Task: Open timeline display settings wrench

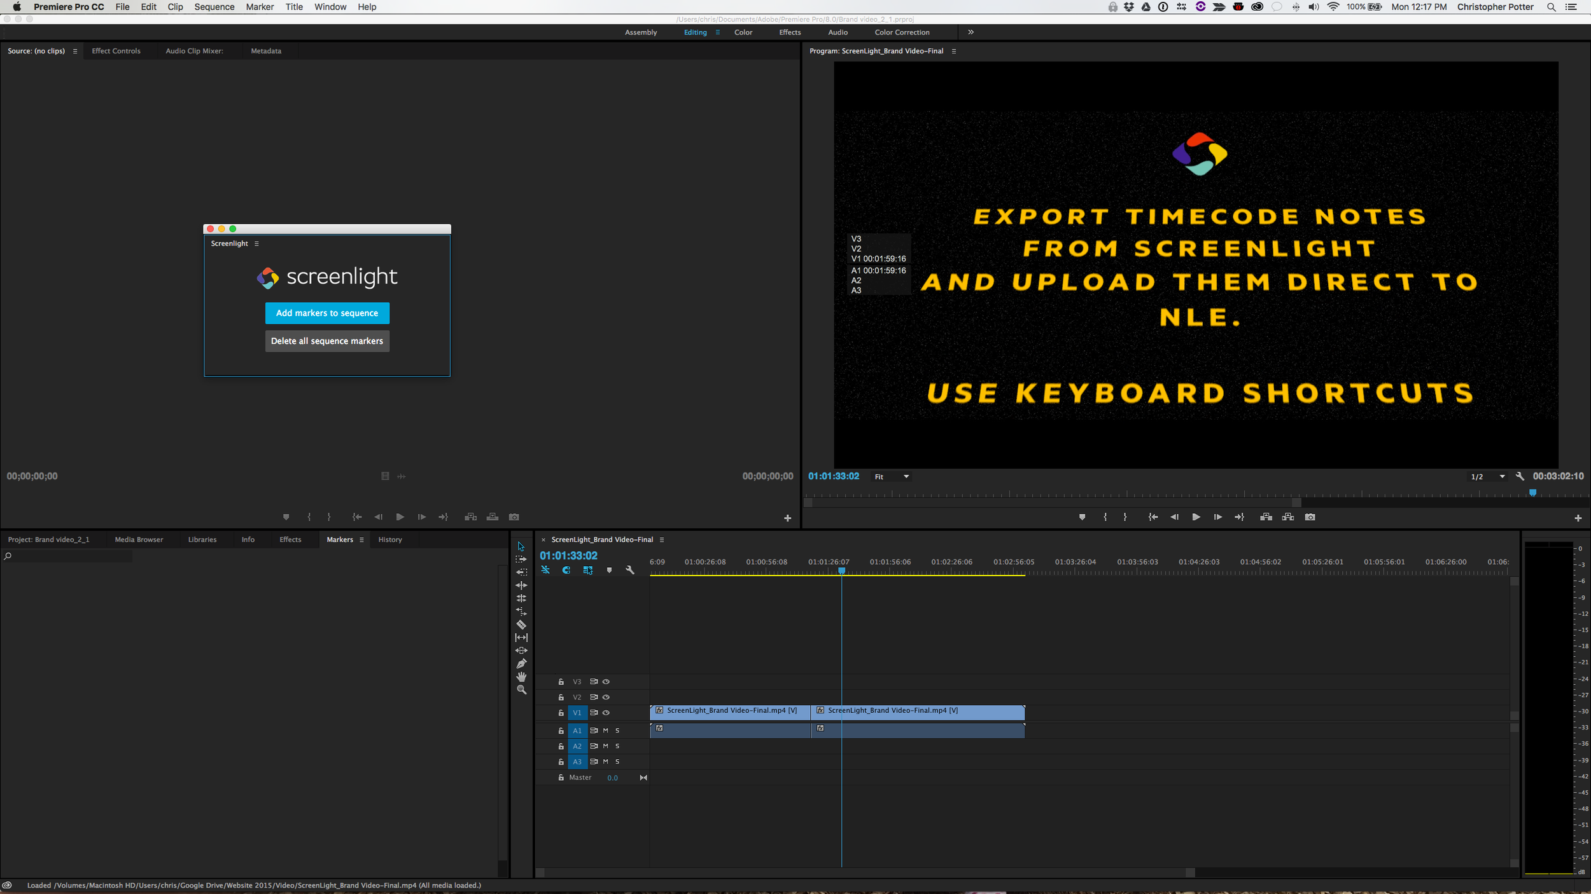Action: pos(630,570)
